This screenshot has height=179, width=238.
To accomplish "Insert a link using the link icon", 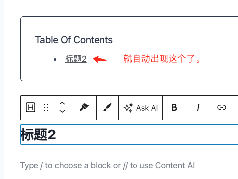I will (x=222, y=107).
